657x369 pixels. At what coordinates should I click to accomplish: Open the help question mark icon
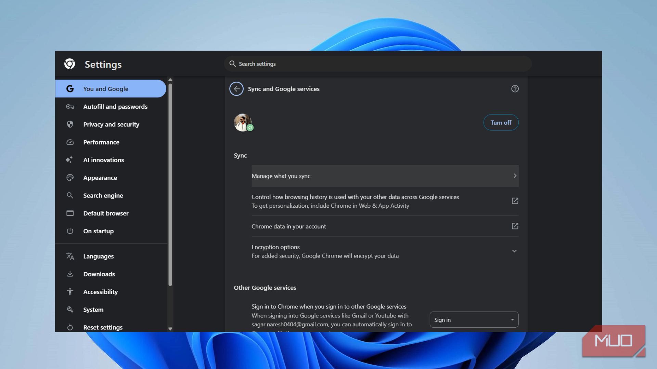point(515,89)
